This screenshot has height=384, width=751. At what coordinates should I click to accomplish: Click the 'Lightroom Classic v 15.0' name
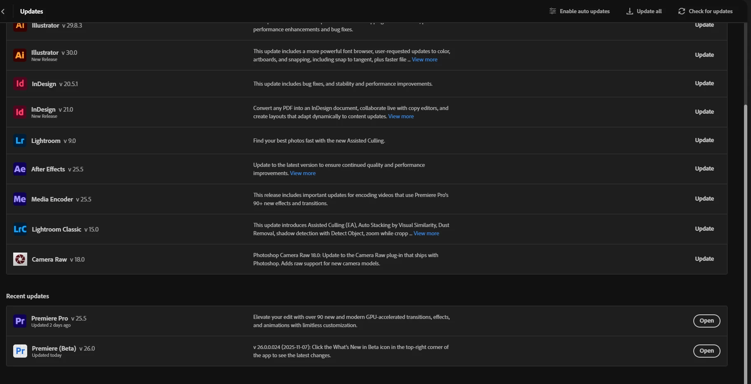click(65, 229)
